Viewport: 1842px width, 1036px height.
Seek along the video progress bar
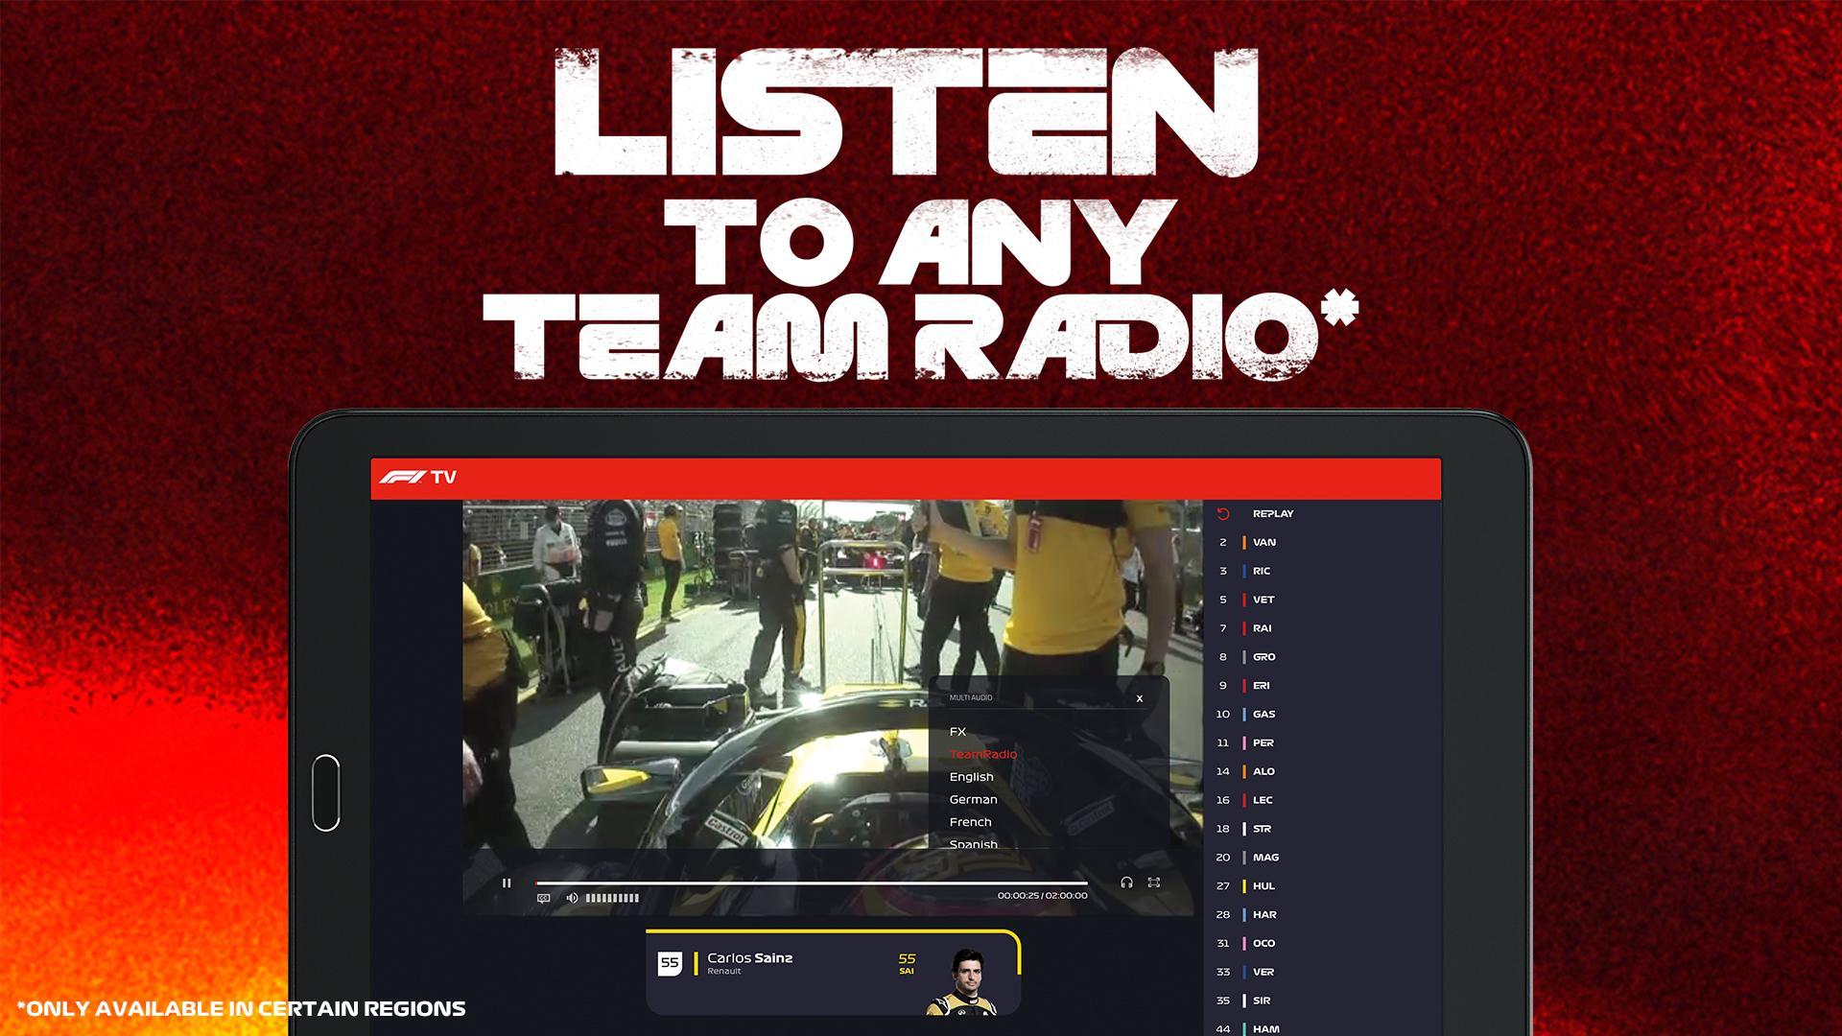[812, 883]
